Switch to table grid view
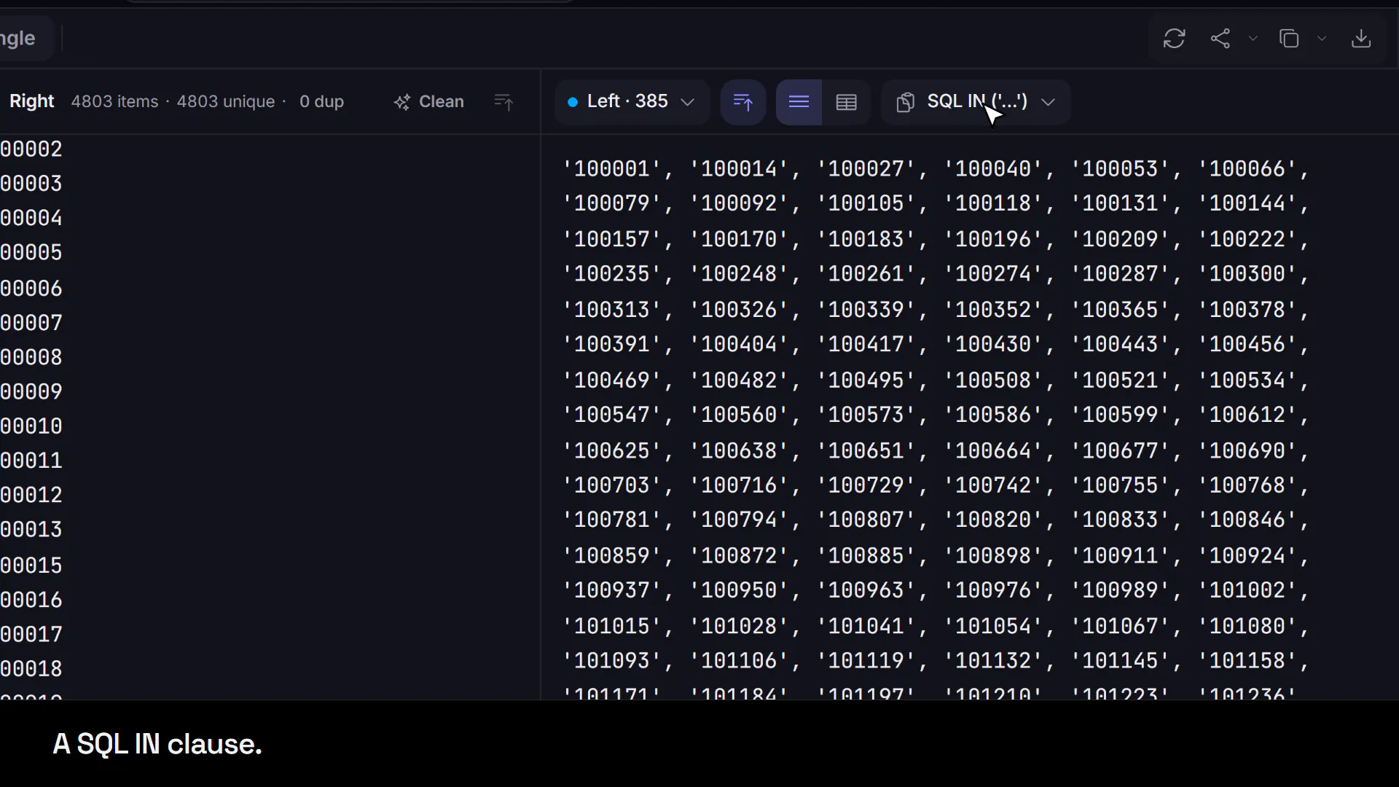 (846, 102)
